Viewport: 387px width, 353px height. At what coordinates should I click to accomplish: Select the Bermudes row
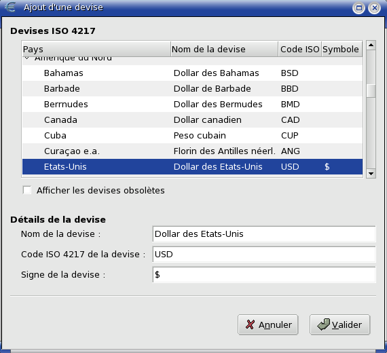[193, 104]
